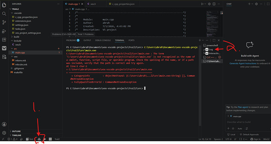Open the VEX extension view in the activity bar

(4, 48)
